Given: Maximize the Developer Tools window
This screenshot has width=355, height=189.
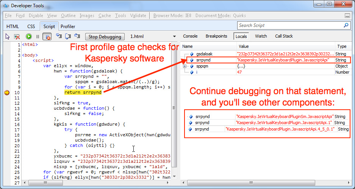Looking at the screenshot, I should 329,4.
